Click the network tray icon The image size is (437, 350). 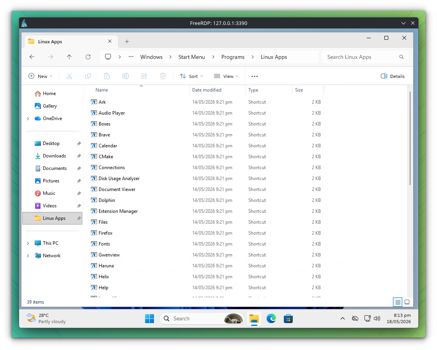367,318
